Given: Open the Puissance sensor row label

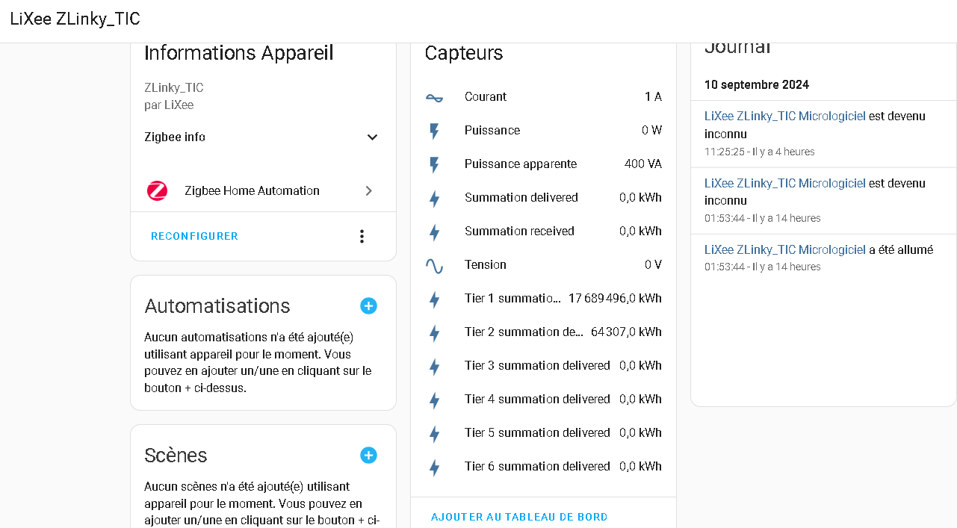Looking at the screenshot, I should tap(492, 131).
